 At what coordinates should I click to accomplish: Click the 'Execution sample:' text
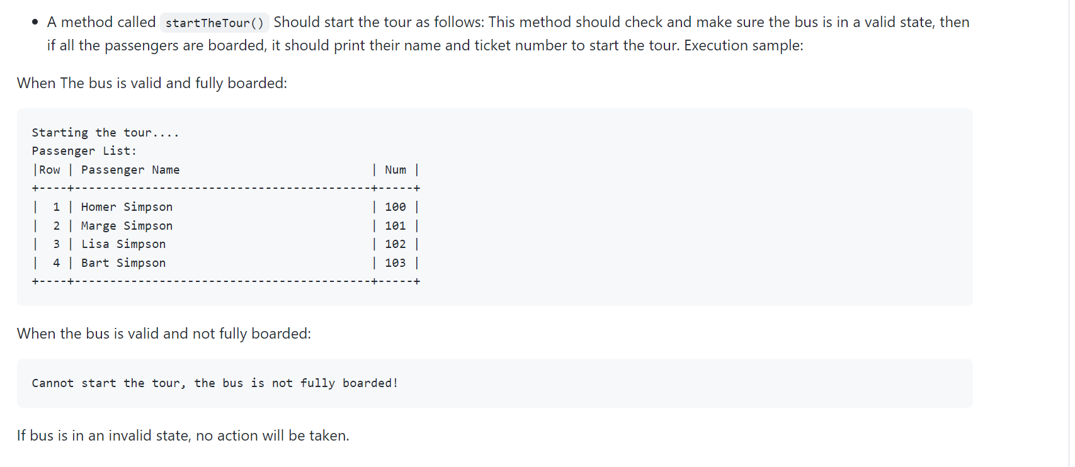click(743, 46)
